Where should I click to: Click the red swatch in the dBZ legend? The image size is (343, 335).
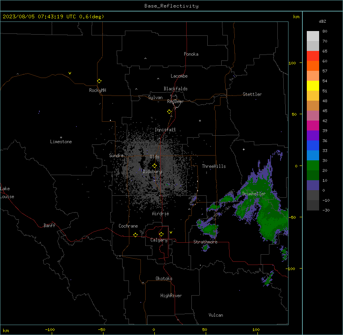(x=313, y=56)
